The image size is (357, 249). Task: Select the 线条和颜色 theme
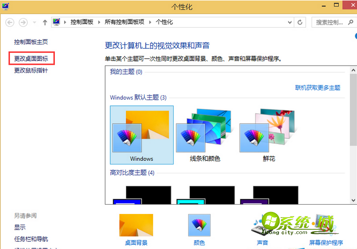click(205, 135)
